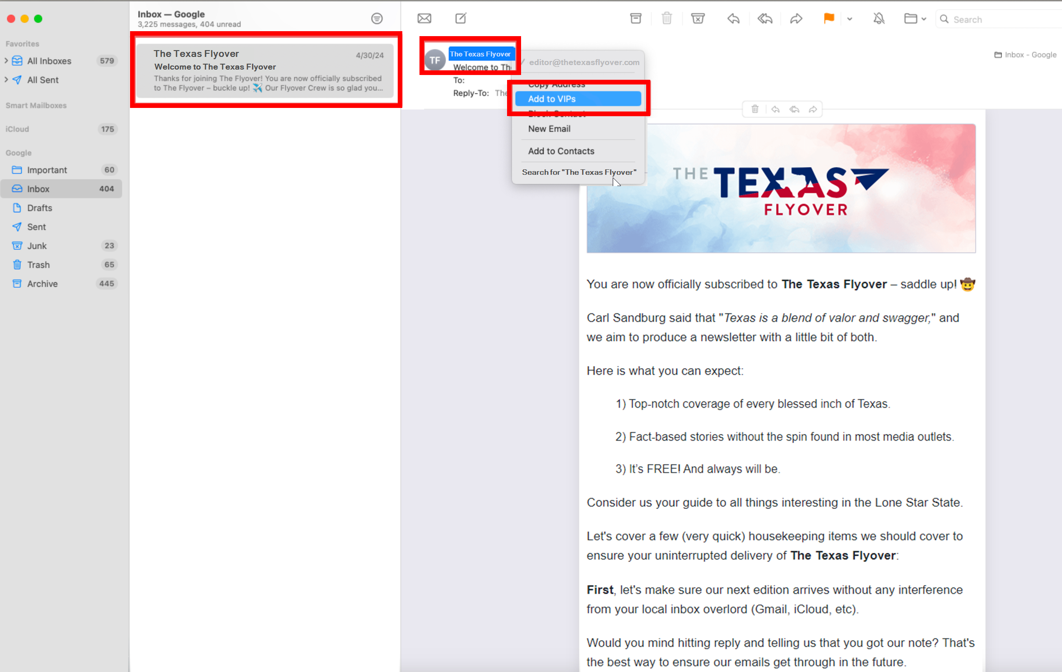Click the inline trash icon above message
Screen dimensions: 1062x672
[755, 109]
